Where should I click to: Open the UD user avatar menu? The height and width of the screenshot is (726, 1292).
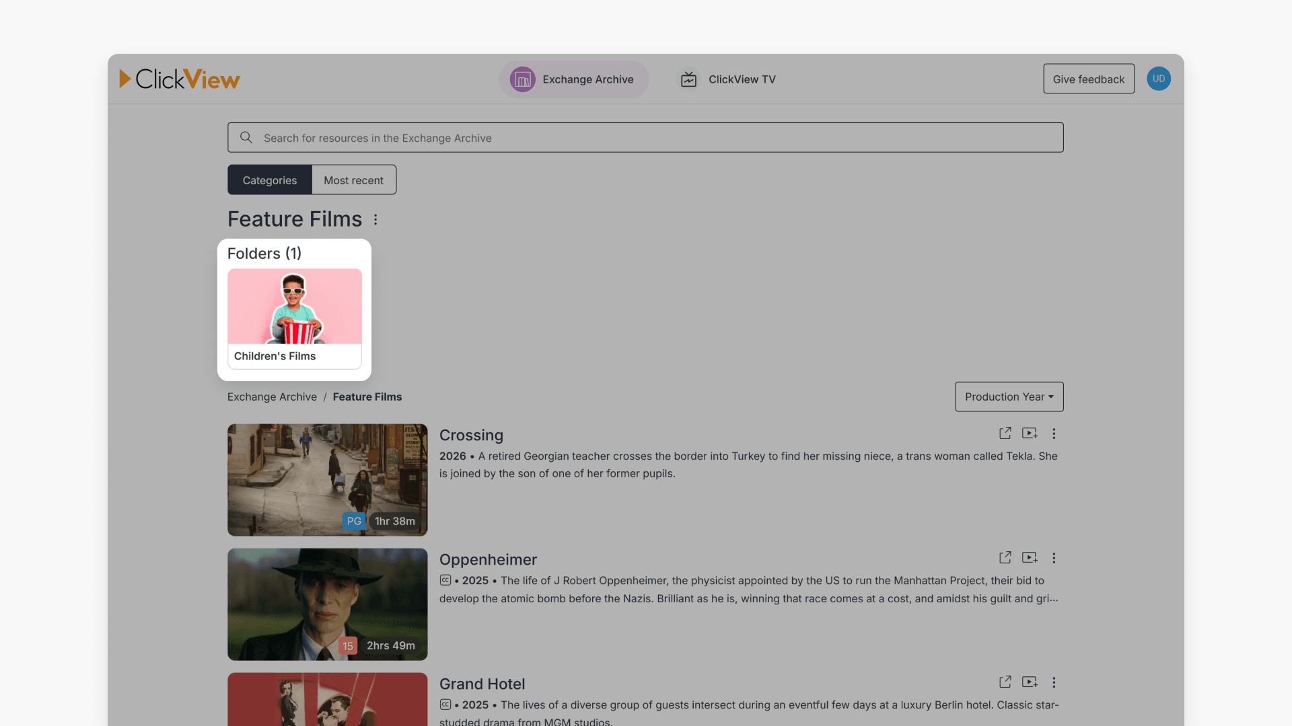pyautogui.click(x=1159, y=79)
